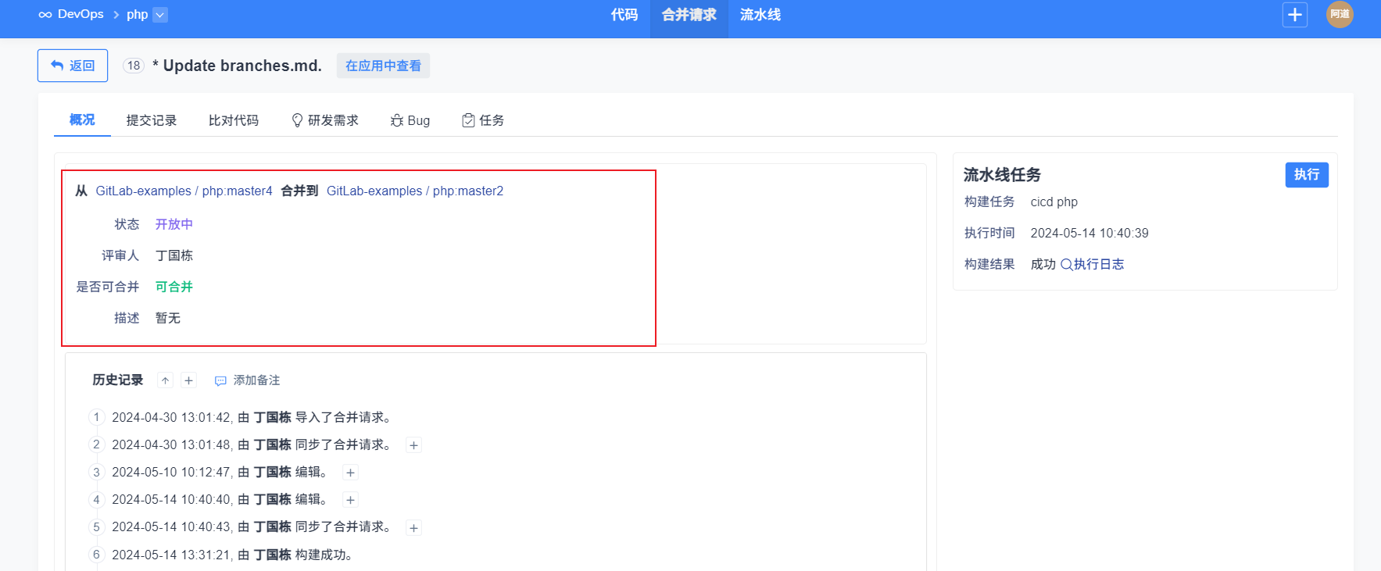Open 执行日志 link with magnifier icon
This screenshot has width=1381, height=571.
(x=1093, y=264)
